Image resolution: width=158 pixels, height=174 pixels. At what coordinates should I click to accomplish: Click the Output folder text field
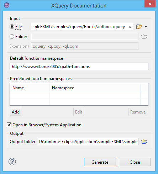tap(88, 141)
